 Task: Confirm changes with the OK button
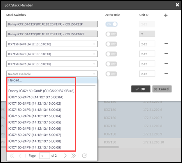coord(141,89)
